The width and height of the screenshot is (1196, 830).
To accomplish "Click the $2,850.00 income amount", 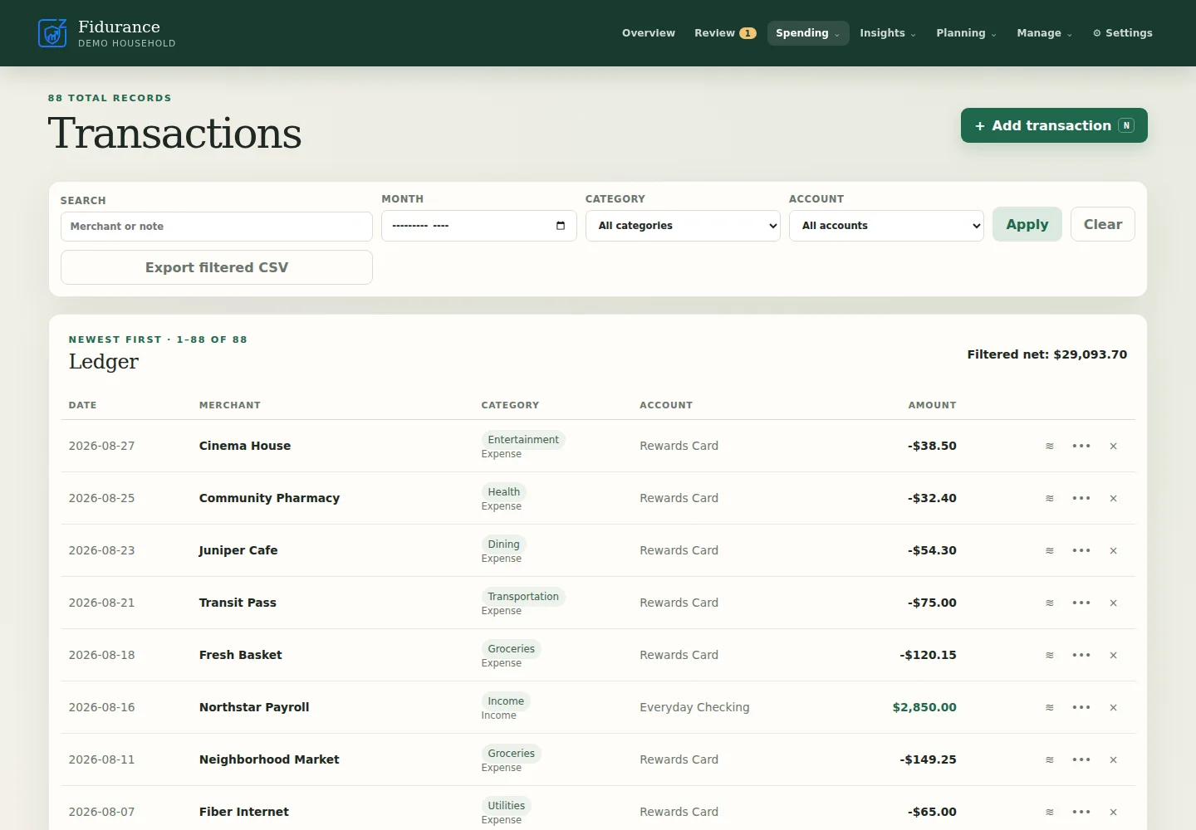I will [924, 707].
